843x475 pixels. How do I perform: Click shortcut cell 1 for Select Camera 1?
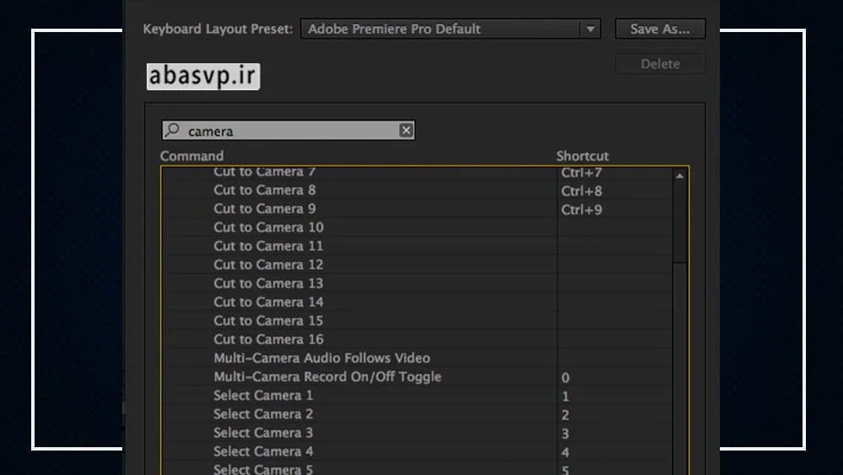click(615, 396)
